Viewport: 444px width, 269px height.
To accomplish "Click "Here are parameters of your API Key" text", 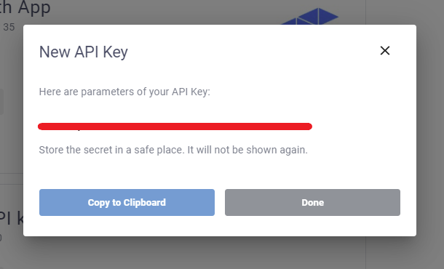I will coord(124,92).
